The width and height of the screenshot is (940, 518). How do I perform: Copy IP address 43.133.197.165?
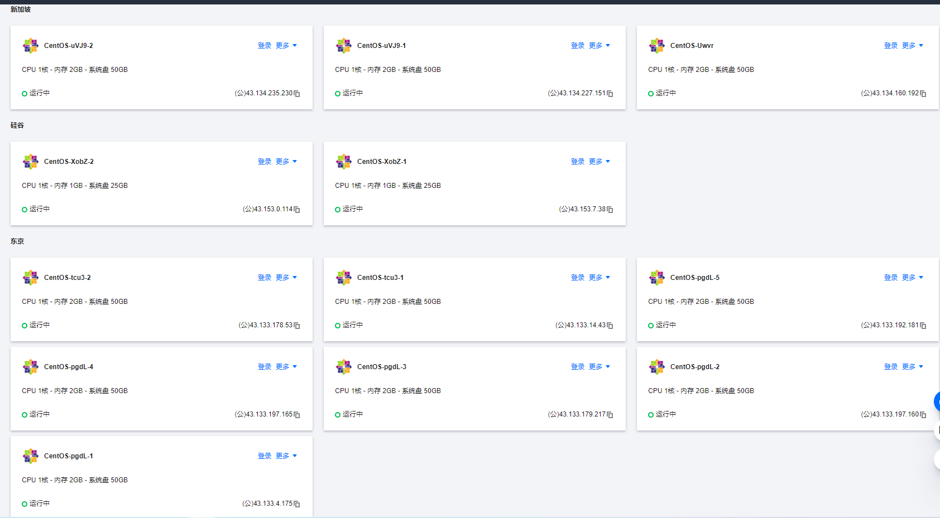297,415
